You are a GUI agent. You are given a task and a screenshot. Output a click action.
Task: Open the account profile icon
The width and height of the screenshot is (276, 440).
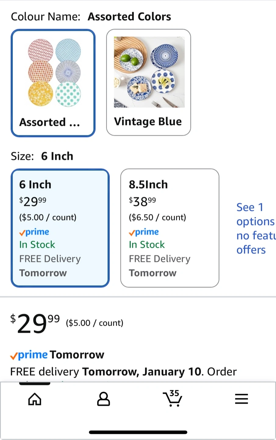click(x=103, y=399)
